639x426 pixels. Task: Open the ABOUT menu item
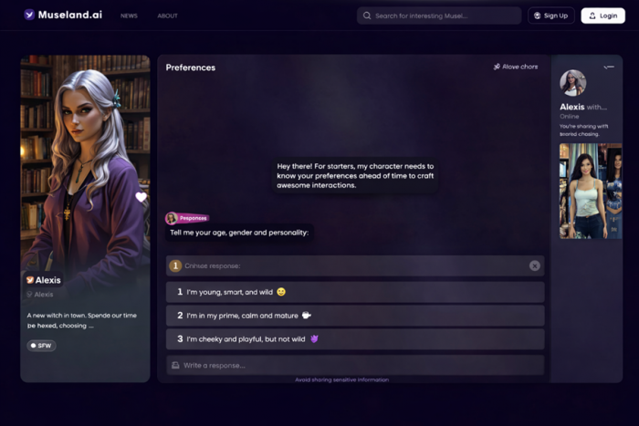[x=167, y=16]
